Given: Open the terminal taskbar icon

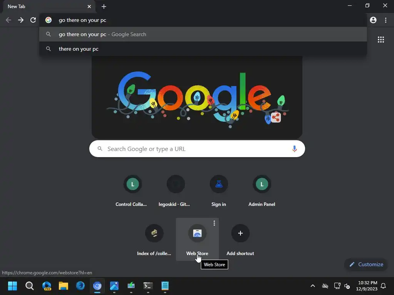Looking at the screenshot, I should [x=148, y=286].
